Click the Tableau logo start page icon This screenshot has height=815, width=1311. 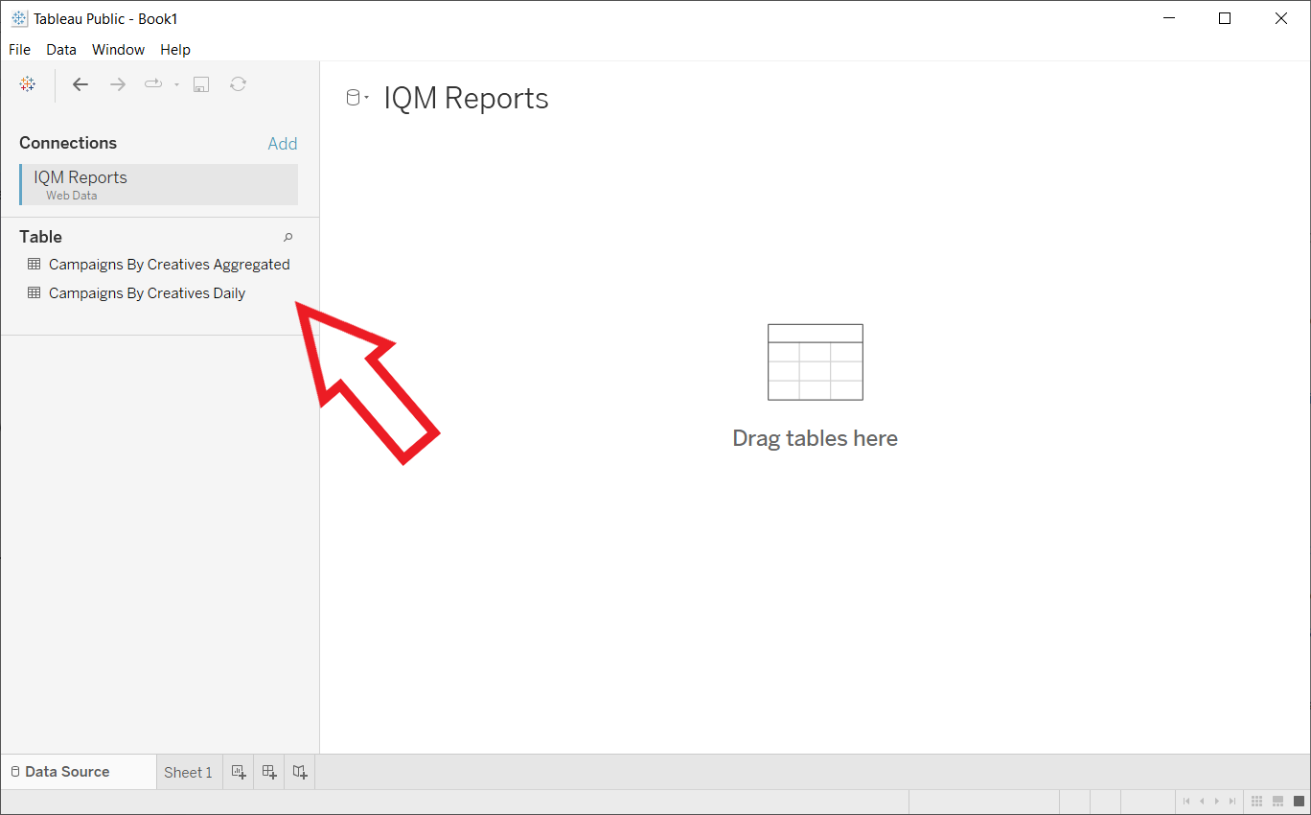[28, 84]
